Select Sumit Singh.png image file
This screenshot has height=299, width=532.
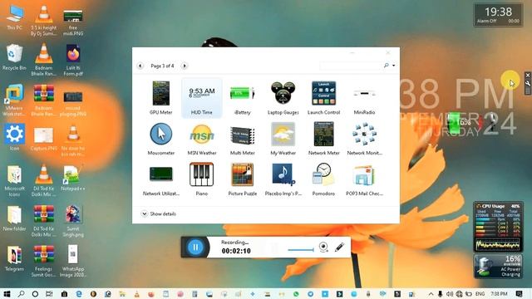click(x=73, y=221)
